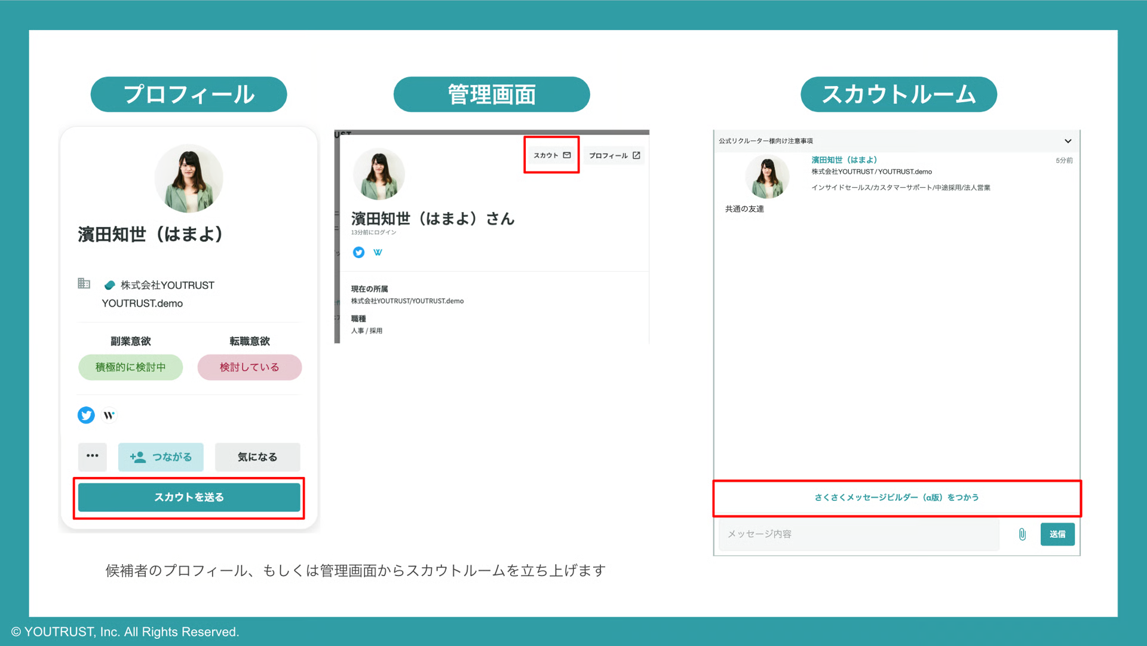Open the profile card avatar photo
1147x646 pixels.
[x=189, y=178]
